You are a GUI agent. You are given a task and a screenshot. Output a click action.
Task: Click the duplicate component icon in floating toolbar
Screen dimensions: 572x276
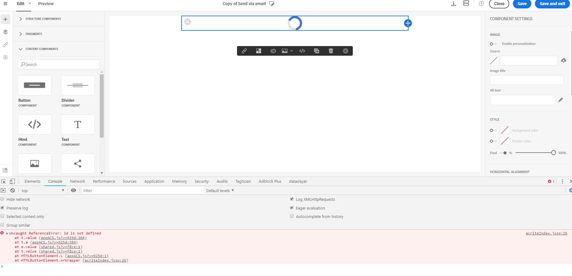[x=317, y=51]
